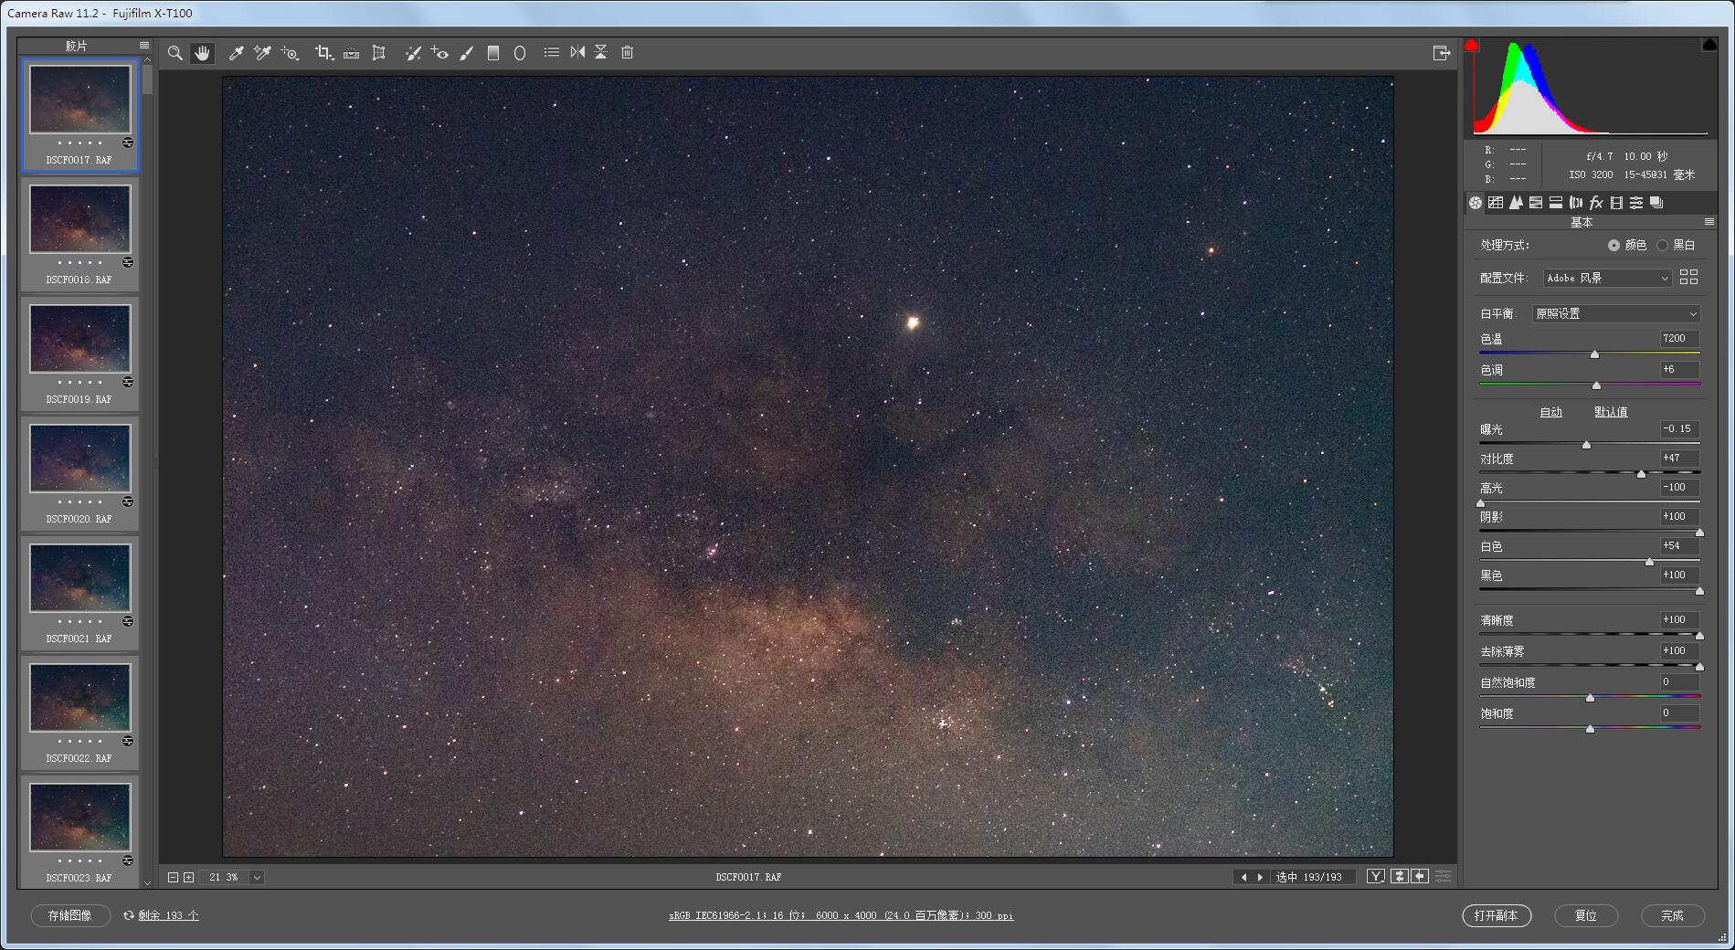Open the filmstrip panel menu
This screenshot has height=950, width=1735.
(144, 45)
